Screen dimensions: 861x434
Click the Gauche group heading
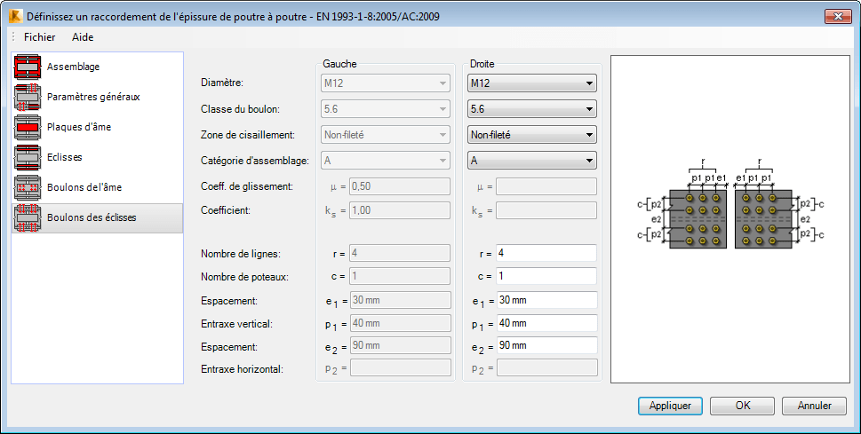point(339,64)
